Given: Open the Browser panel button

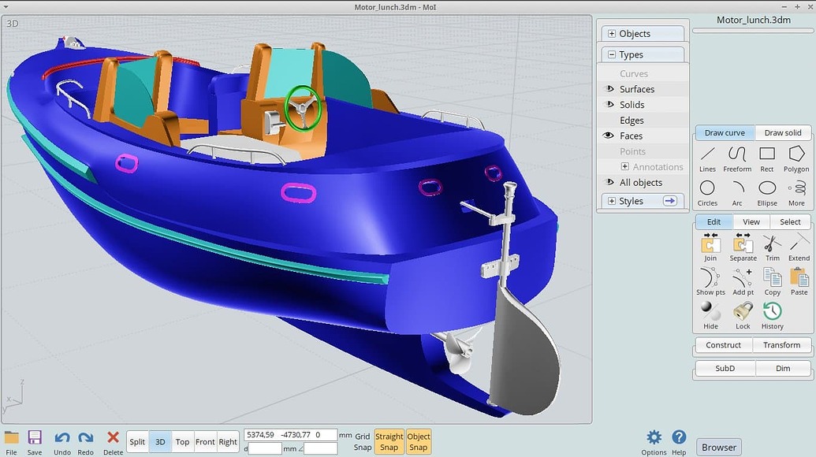Looking at the screenshot, I should click(x=719, y=447).
